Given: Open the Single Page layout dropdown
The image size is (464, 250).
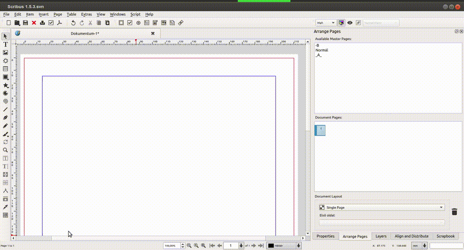Looking at the screenshot, I should tap(381, 207).
